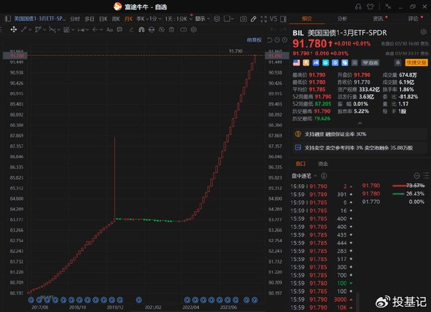Switch to 分时 chart tab
Screen dimensions: 431x312
[x=75, y=18]
